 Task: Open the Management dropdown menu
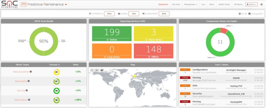coord(191,4)
